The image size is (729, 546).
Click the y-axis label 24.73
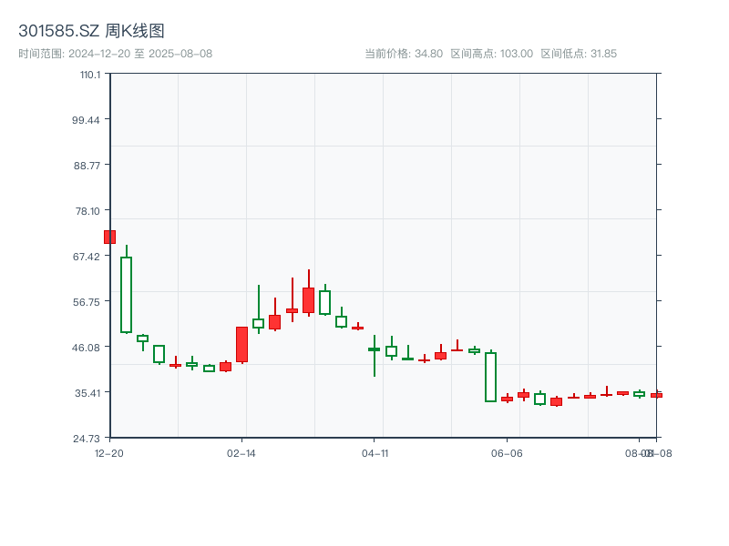click(x=87, y=439)
